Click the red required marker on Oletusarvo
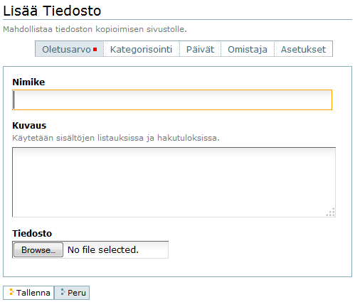The width and height of the screenshot is (355, 302). 95,50
